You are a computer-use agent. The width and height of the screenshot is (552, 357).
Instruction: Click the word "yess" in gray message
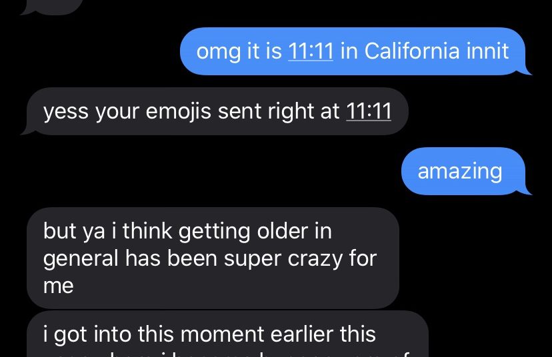[66, 112]
